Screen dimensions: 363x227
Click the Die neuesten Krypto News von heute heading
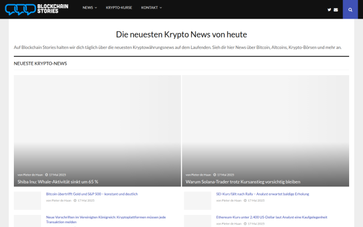181,35
